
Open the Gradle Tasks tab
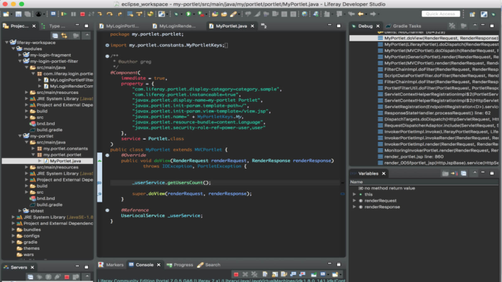tap(403, 26)
